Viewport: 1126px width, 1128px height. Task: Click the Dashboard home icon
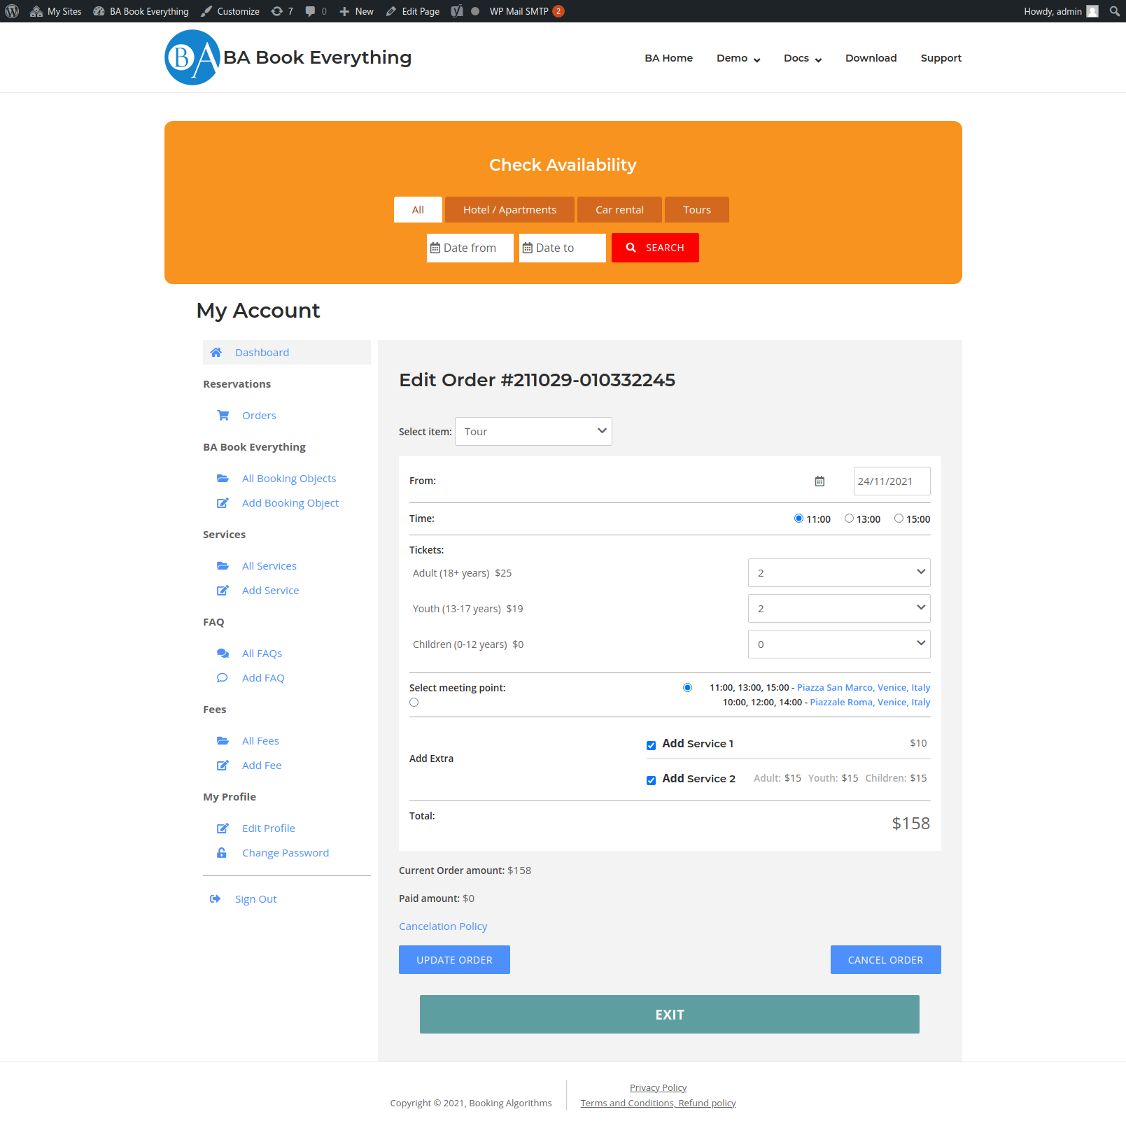pyautogui.click(x=216, y=353)
